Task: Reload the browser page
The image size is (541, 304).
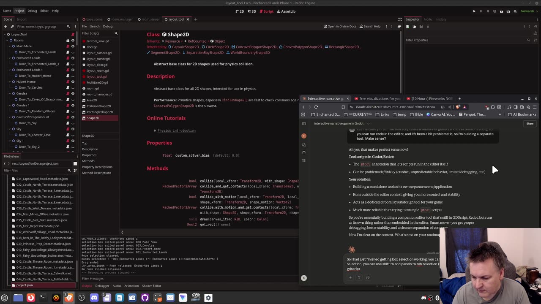Action: point(316,107)
